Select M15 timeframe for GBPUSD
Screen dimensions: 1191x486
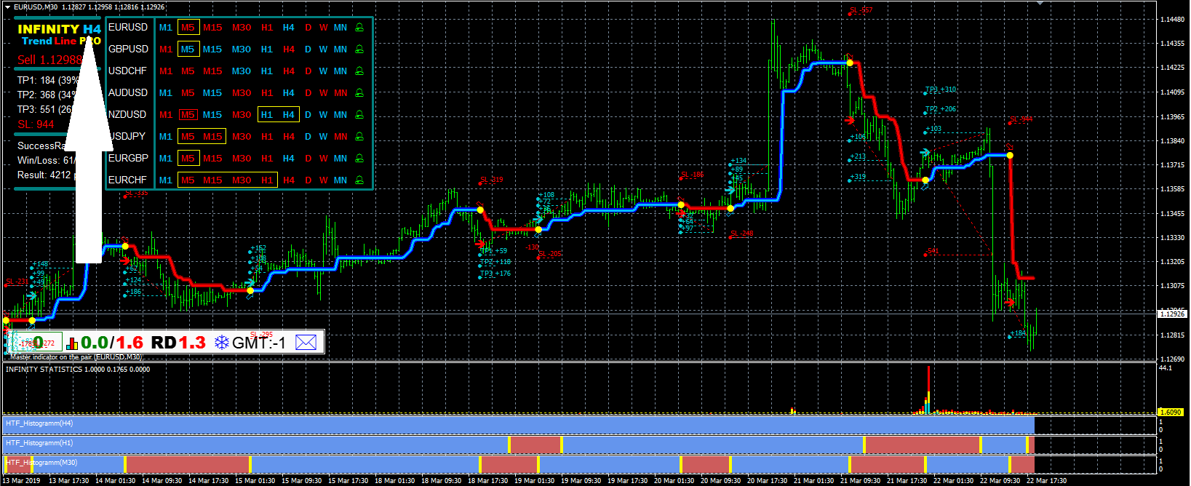click(212, 49)
